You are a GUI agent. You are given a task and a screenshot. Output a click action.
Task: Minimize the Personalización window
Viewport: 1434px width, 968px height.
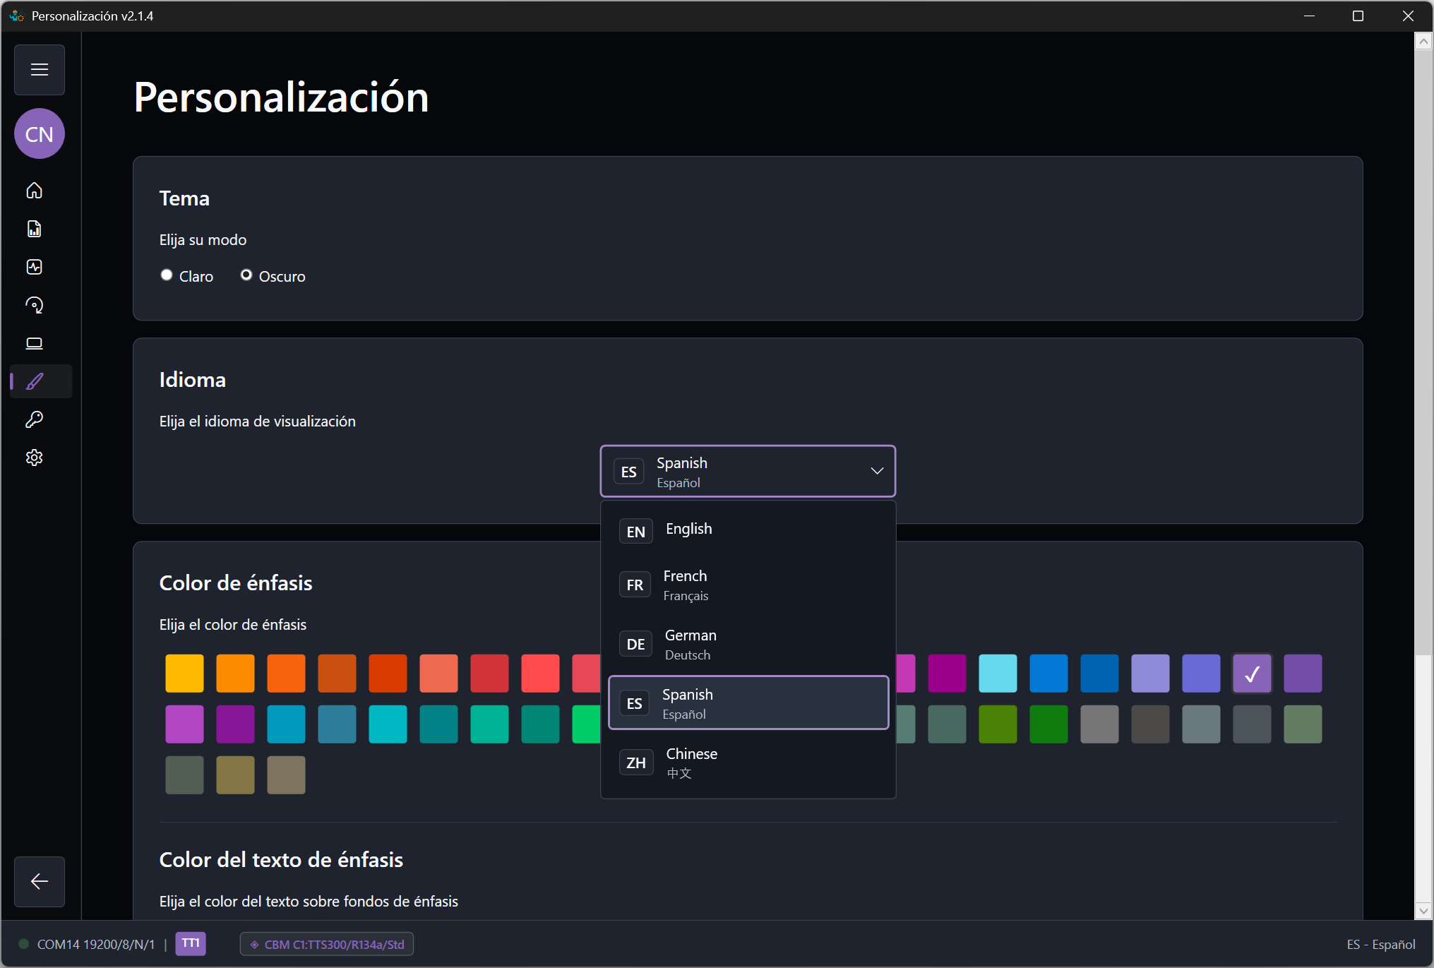(1309, 16)
